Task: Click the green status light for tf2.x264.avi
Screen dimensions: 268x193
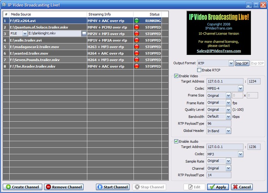Action: click(x=137, y=21)
